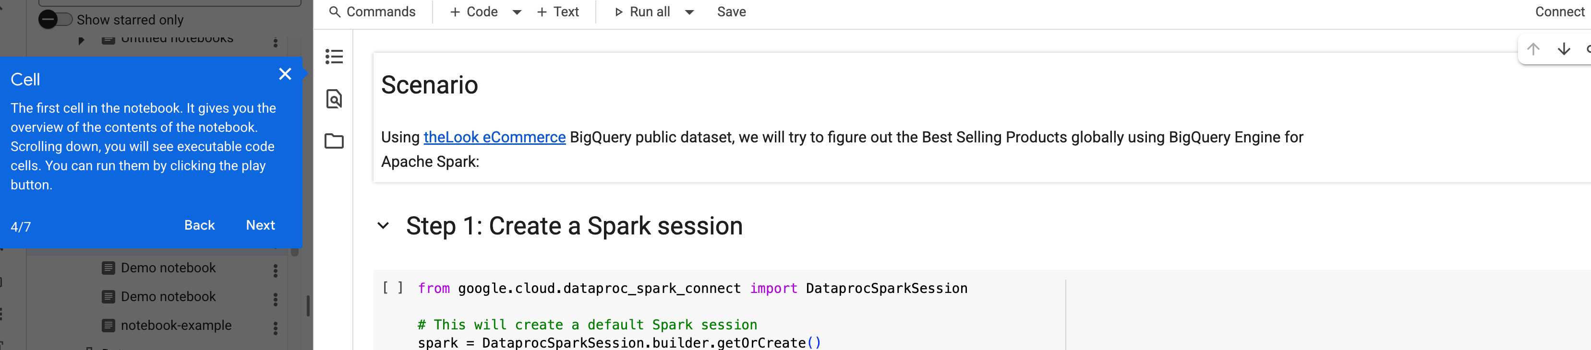Open options menu for Untitled notebooks
The image size is (1591, 350).
[x=276, y=41]
